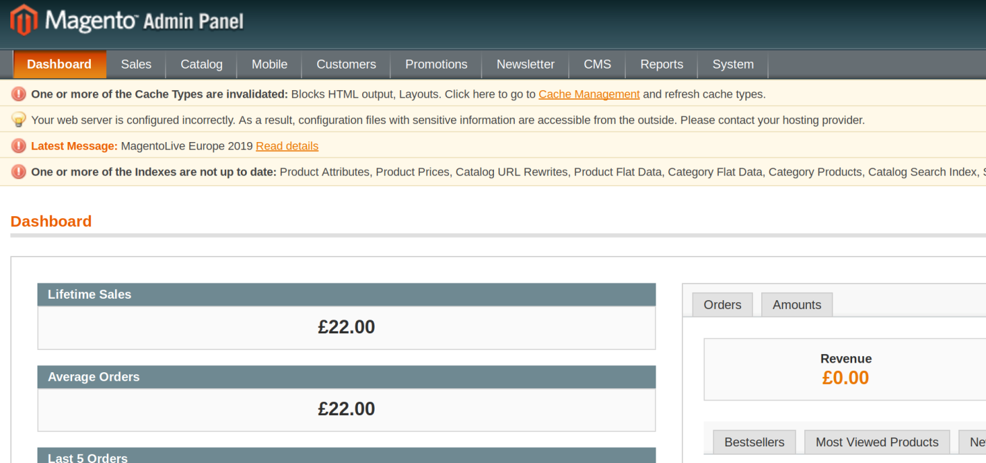Switch to the Orders chart tab

click(x=722, y=305)
